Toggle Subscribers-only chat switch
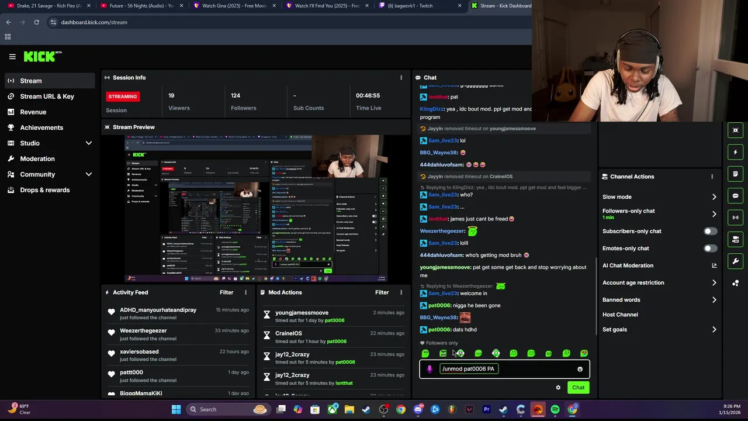 [x=710, y=231]
